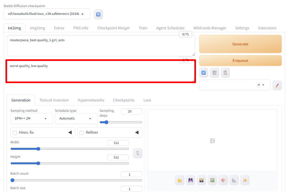This screenshot has width=287, height=192.
Task: Apply selected styles using the clipboard icon
Action: [225, 73]
